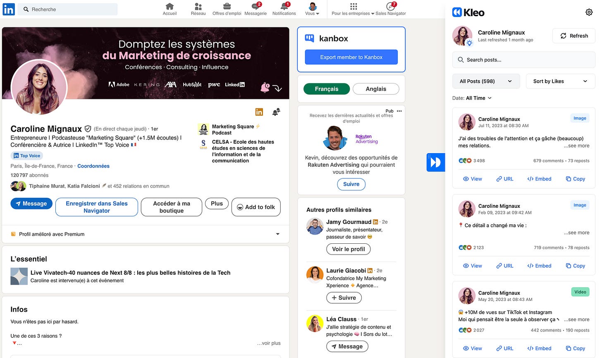Click the Search posts field in Kleo

click(x=524, y=60)
